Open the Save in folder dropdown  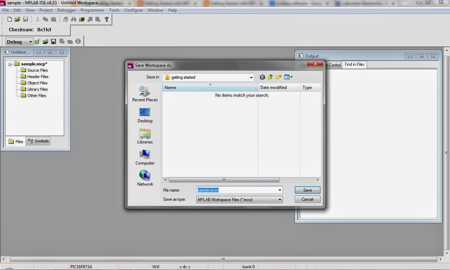pos(251,77)
